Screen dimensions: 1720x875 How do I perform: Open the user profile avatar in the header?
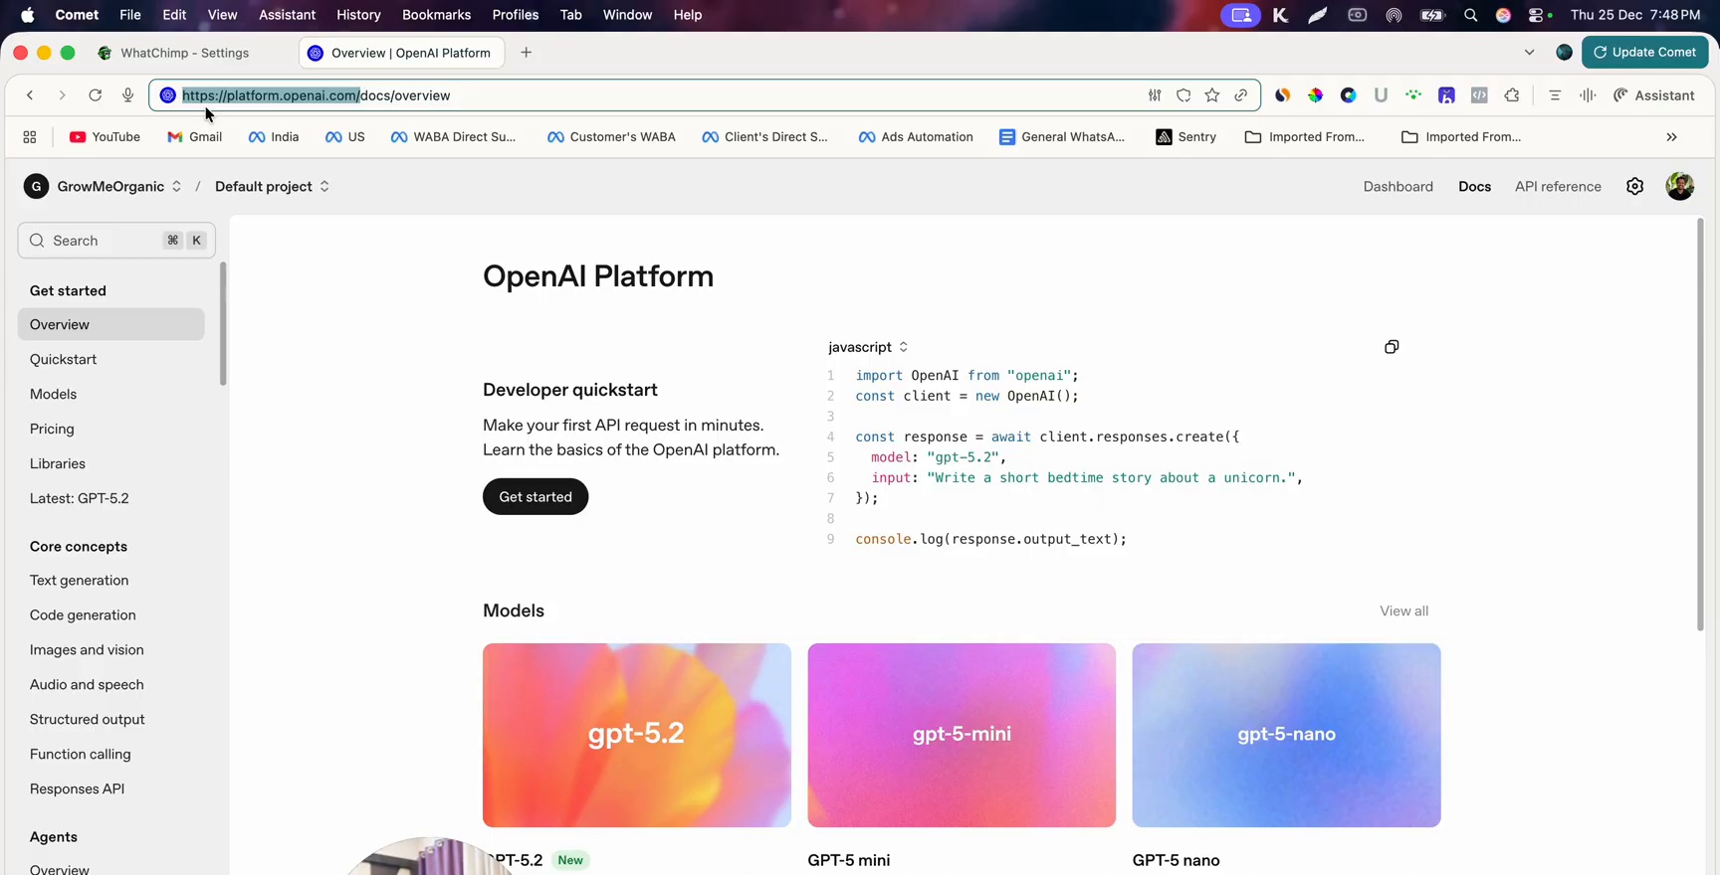tap(1680, 186)
